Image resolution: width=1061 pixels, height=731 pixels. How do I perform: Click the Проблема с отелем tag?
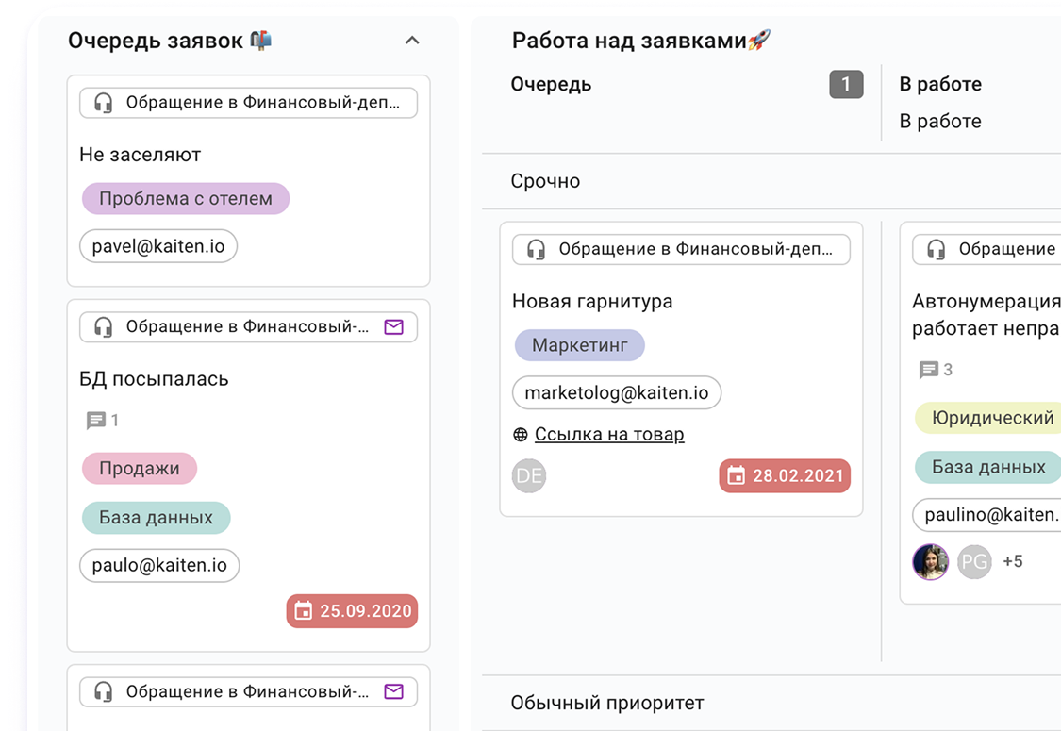pyautogui.click(x=185, y=199)
